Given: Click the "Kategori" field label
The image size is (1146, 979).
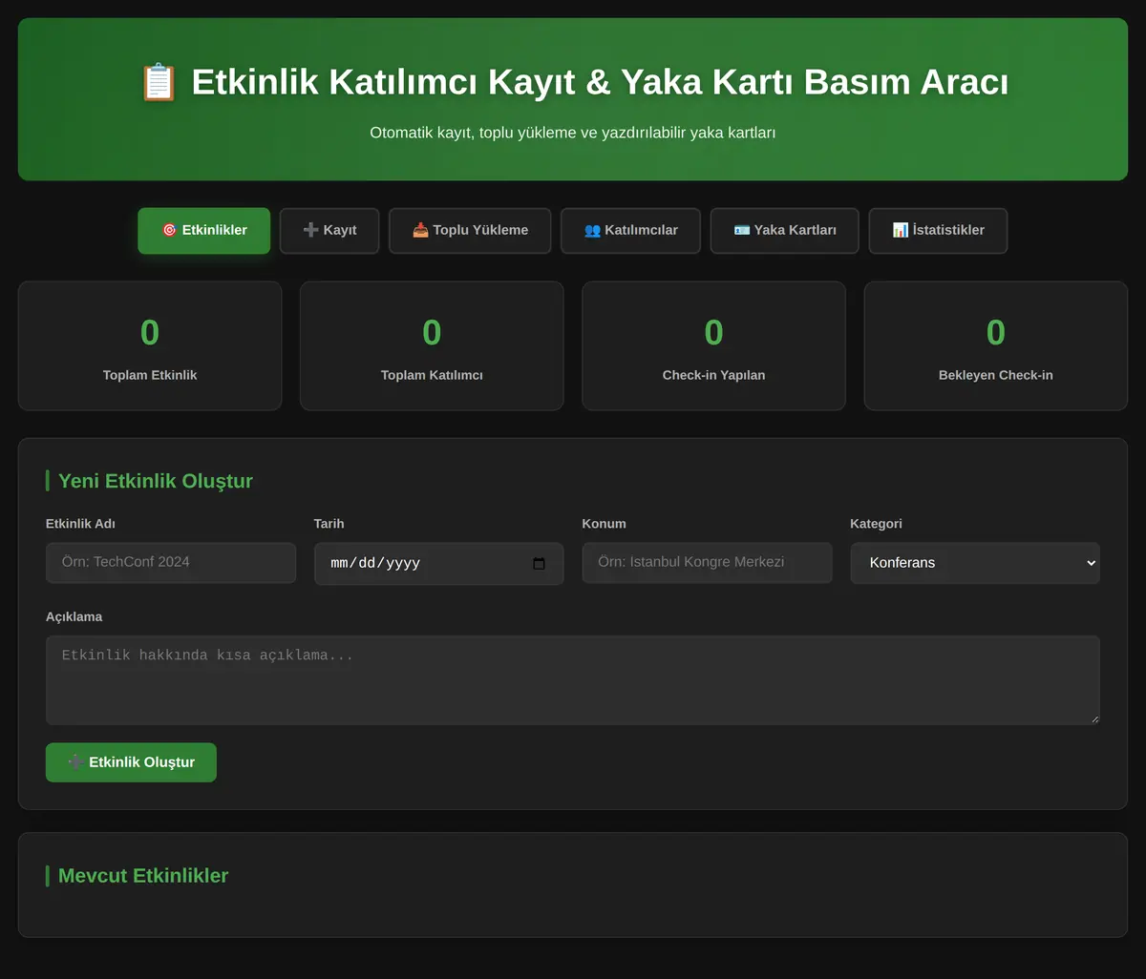Looking at the screenshot, I should point(876,524).
